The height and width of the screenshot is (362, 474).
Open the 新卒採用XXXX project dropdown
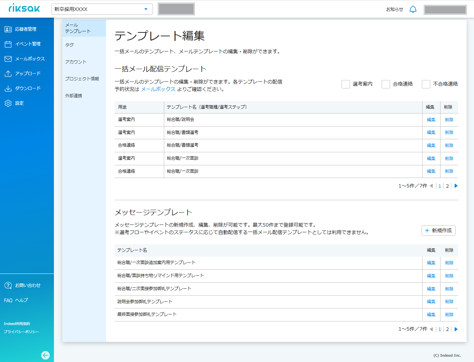pos(102,9)
